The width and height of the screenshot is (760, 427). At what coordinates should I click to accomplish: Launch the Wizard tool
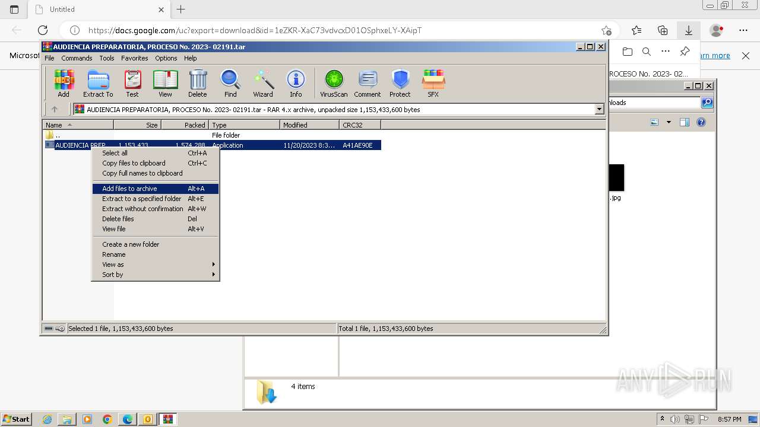pos(263,83)
